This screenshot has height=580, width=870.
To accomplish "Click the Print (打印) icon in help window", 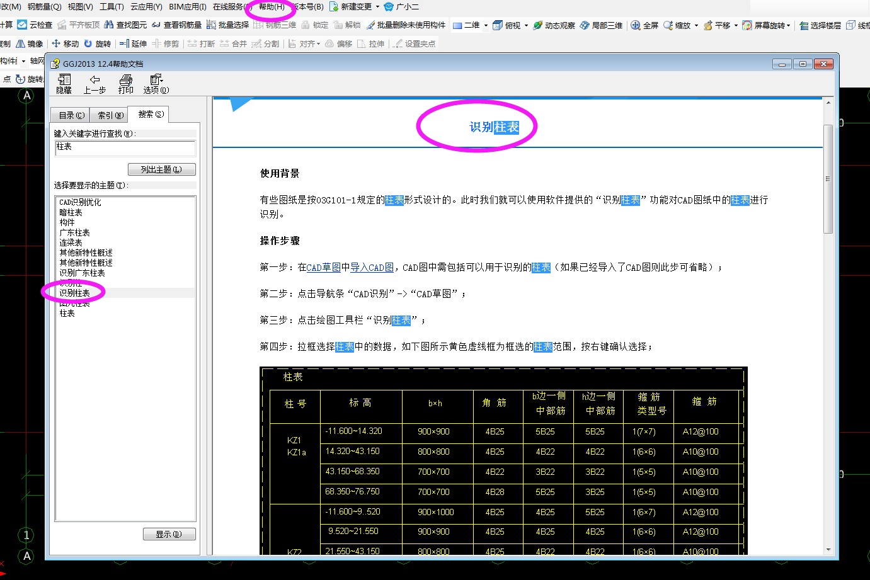I will click(x=126, y=84).
